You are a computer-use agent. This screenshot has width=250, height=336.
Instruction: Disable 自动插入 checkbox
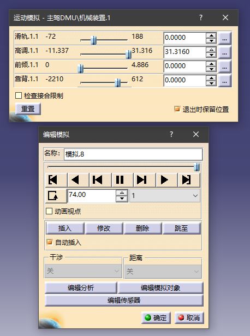click(50, 242)
